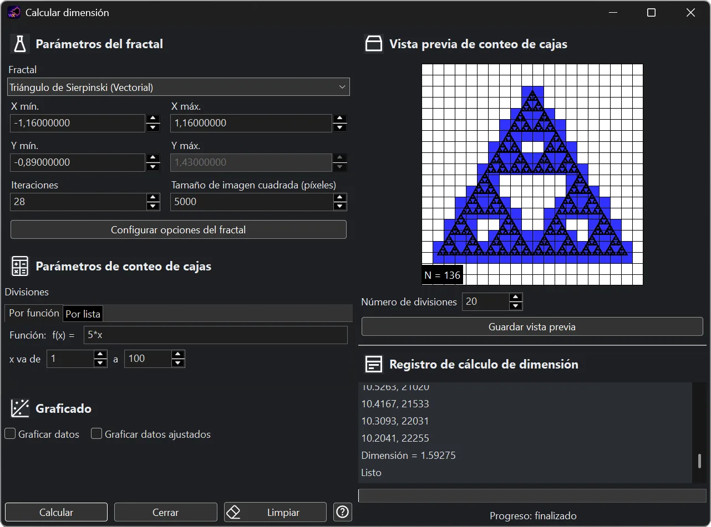The height and width of the screenshot is (527, 711).
Task: Click the Y mín. input field
Action: (x=78, y=162)
